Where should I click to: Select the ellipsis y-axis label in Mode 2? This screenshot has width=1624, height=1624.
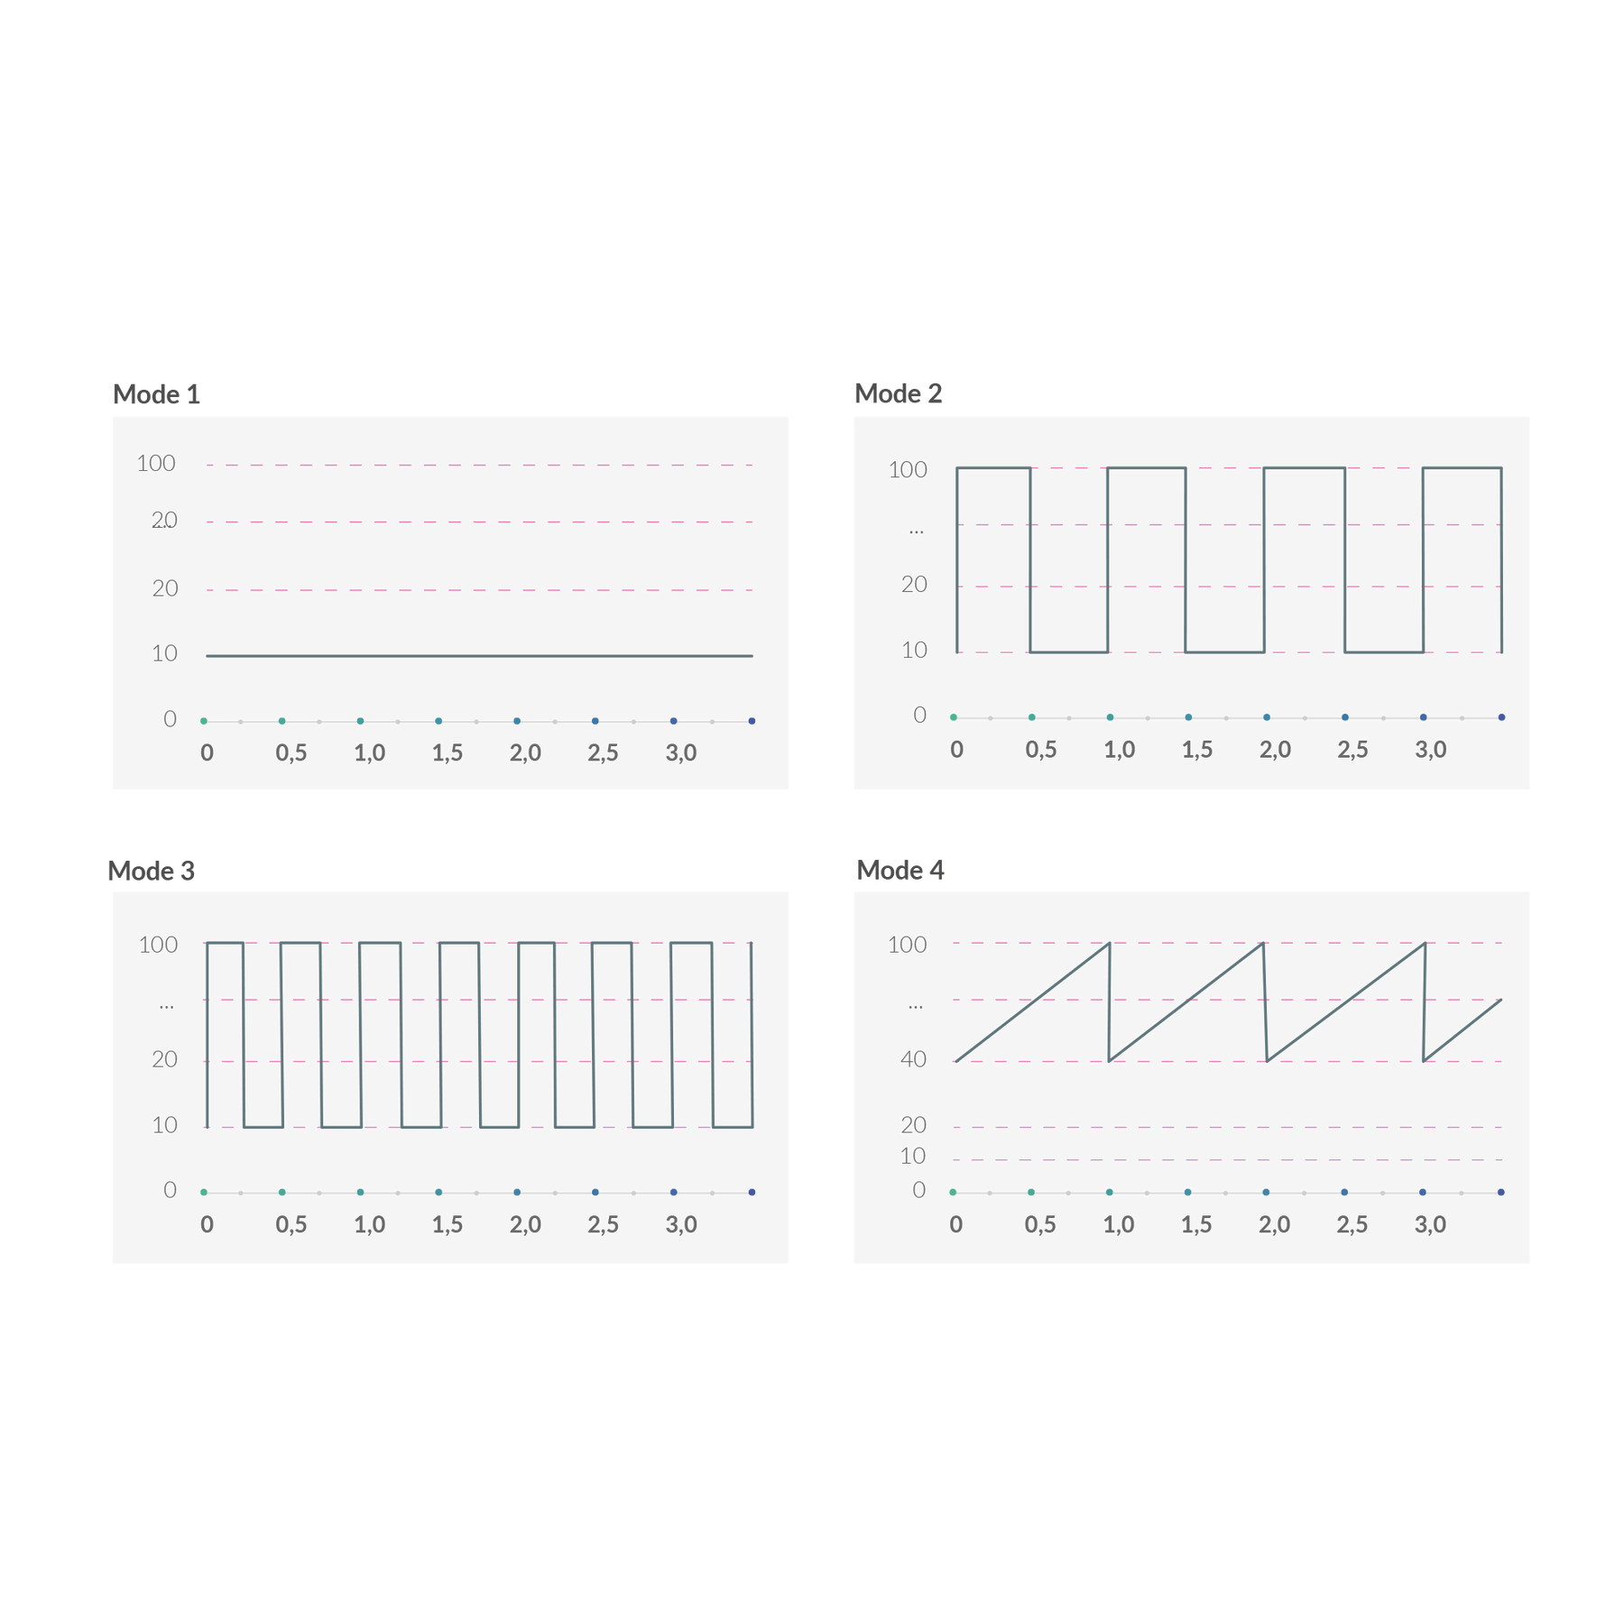[917, 532]
